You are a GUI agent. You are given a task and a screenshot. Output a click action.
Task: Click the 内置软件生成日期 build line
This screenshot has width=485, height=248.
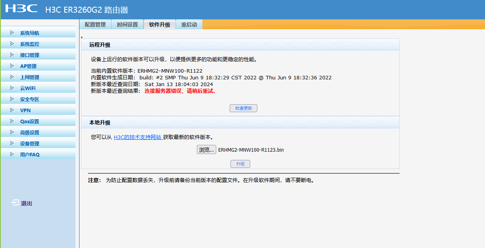(x=211, y=78)
